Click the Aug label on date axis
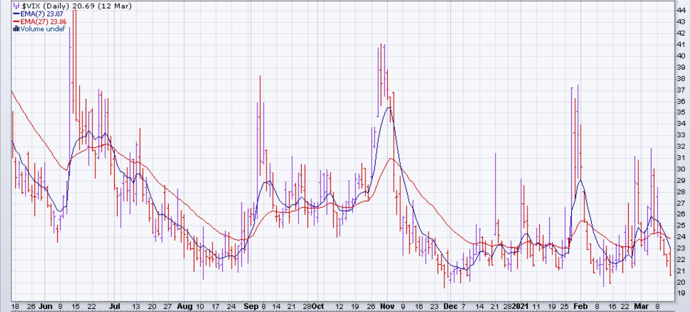 click(x=184, y=306)
